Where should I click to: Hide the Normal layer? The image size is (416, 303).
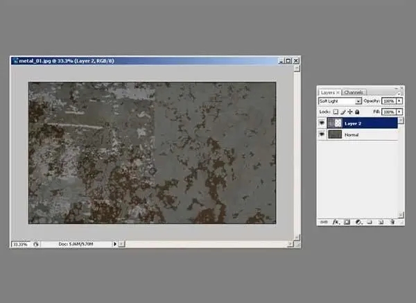pos(322,135)
